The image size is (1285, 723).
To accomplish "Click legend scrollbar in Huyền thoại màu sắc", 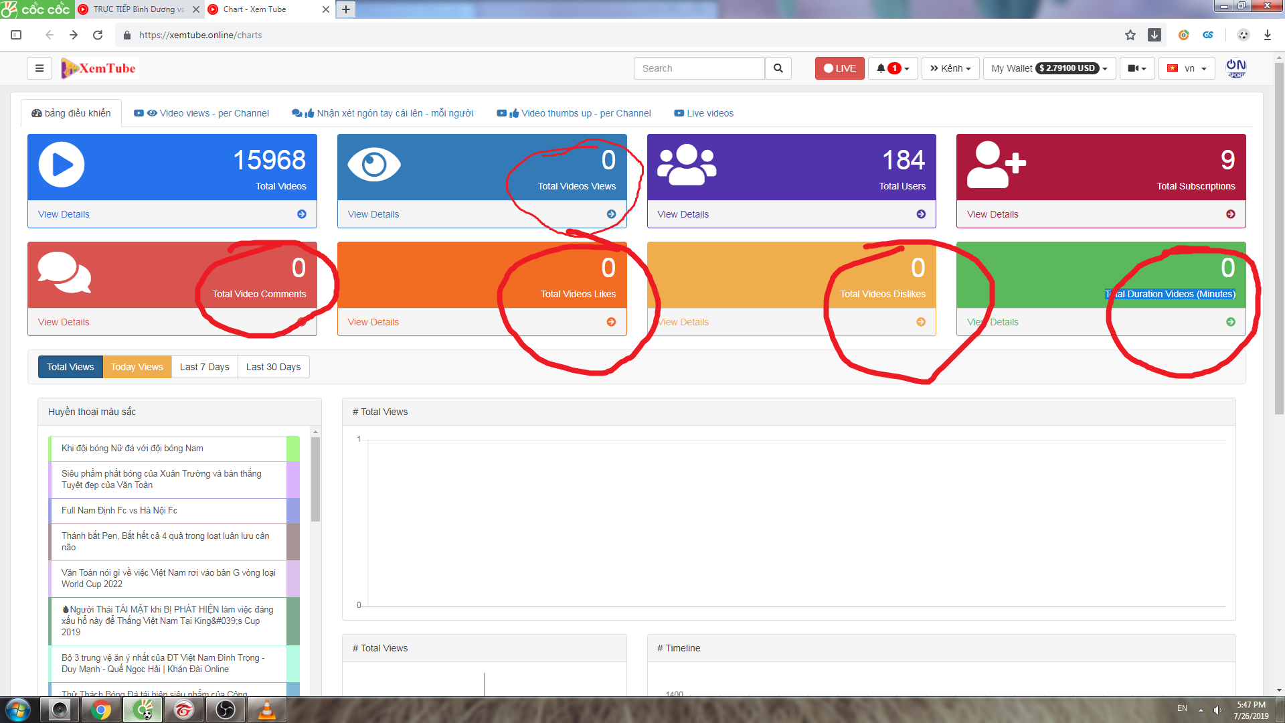I will pos(315,479).
